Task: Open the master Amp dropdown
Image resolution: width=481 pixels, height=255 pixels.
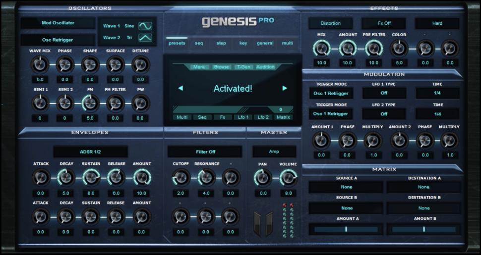Action: click(x=274, y=152)
